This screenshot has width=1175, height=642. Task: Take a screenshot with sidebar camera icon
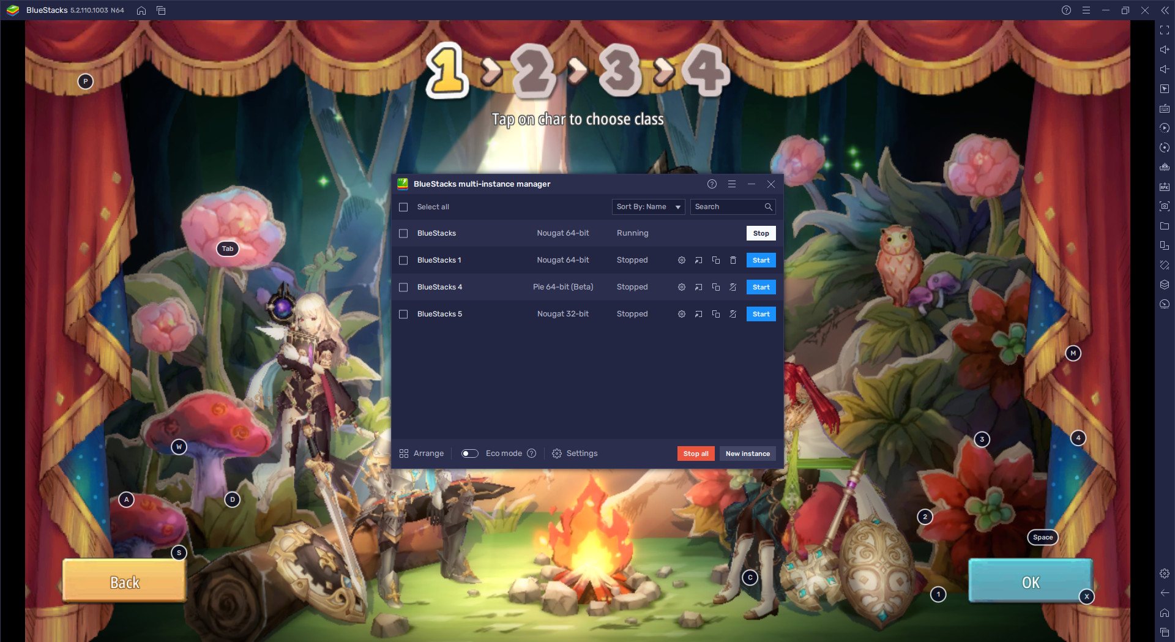click(1164, 206)
